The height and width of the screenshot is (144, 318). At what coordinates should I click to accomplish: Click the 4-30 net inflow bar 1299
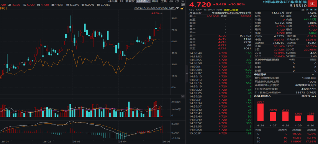point(310,118)
